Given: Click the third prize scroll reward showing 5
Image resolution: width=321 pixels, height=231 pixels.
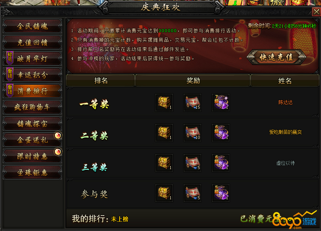Looking at the screenshot, I should pos(192,163).
